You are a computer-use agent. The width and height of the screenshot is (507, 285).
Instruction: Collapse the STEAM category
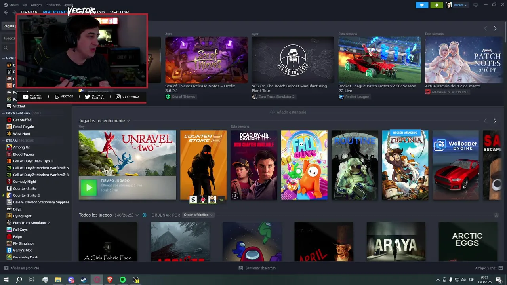coord(3,141)
